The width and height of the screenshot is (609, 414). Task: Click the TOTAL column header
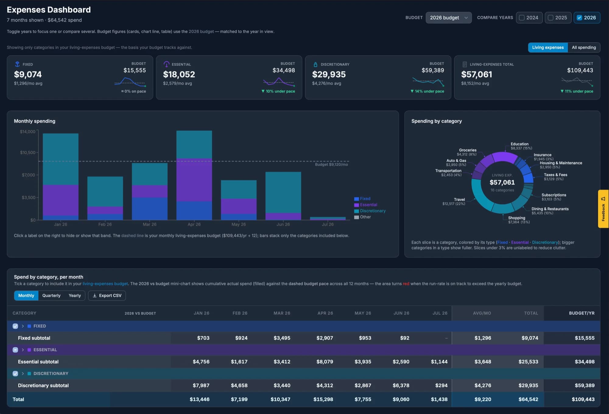(x=531, y=313)
